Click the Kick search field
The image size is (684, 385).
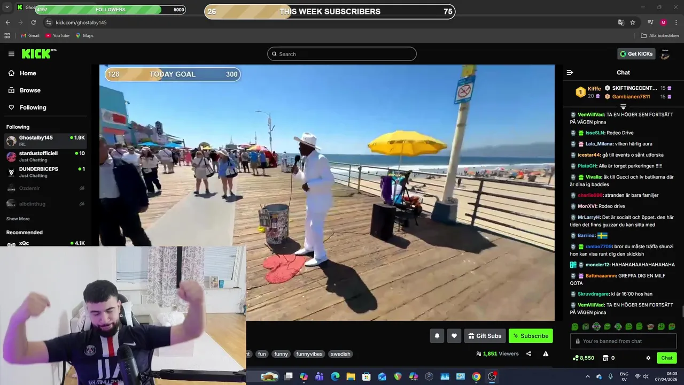point(341,54)
